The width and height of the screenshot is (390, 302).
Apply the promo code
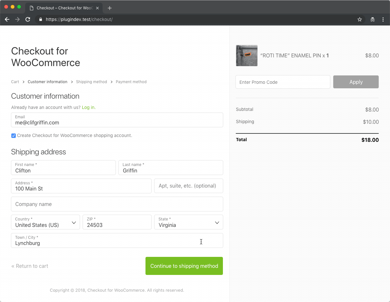[356, 82]
